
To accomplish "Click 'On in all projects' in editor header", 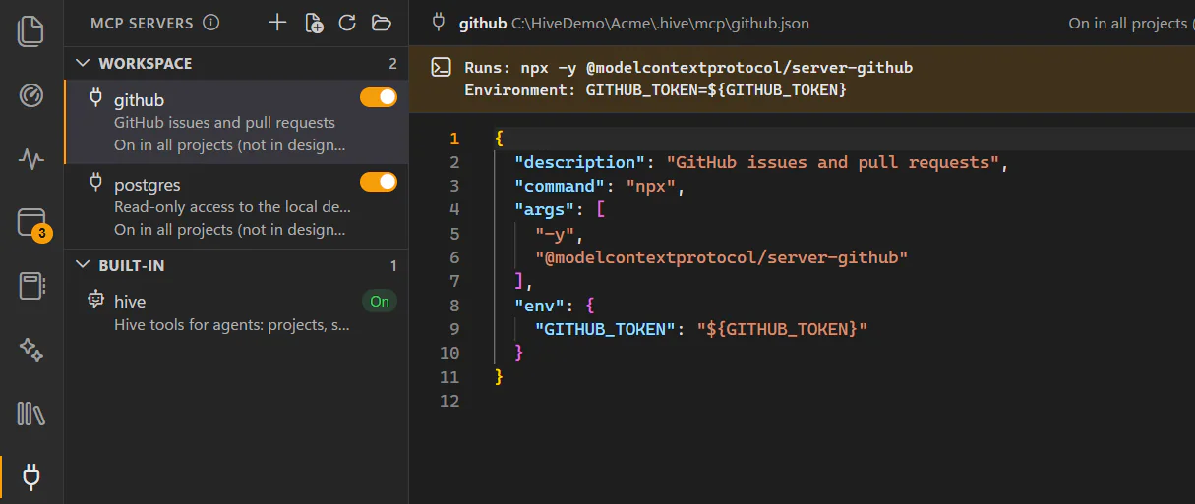I will pyautogui.click(x=1128, y=23).
